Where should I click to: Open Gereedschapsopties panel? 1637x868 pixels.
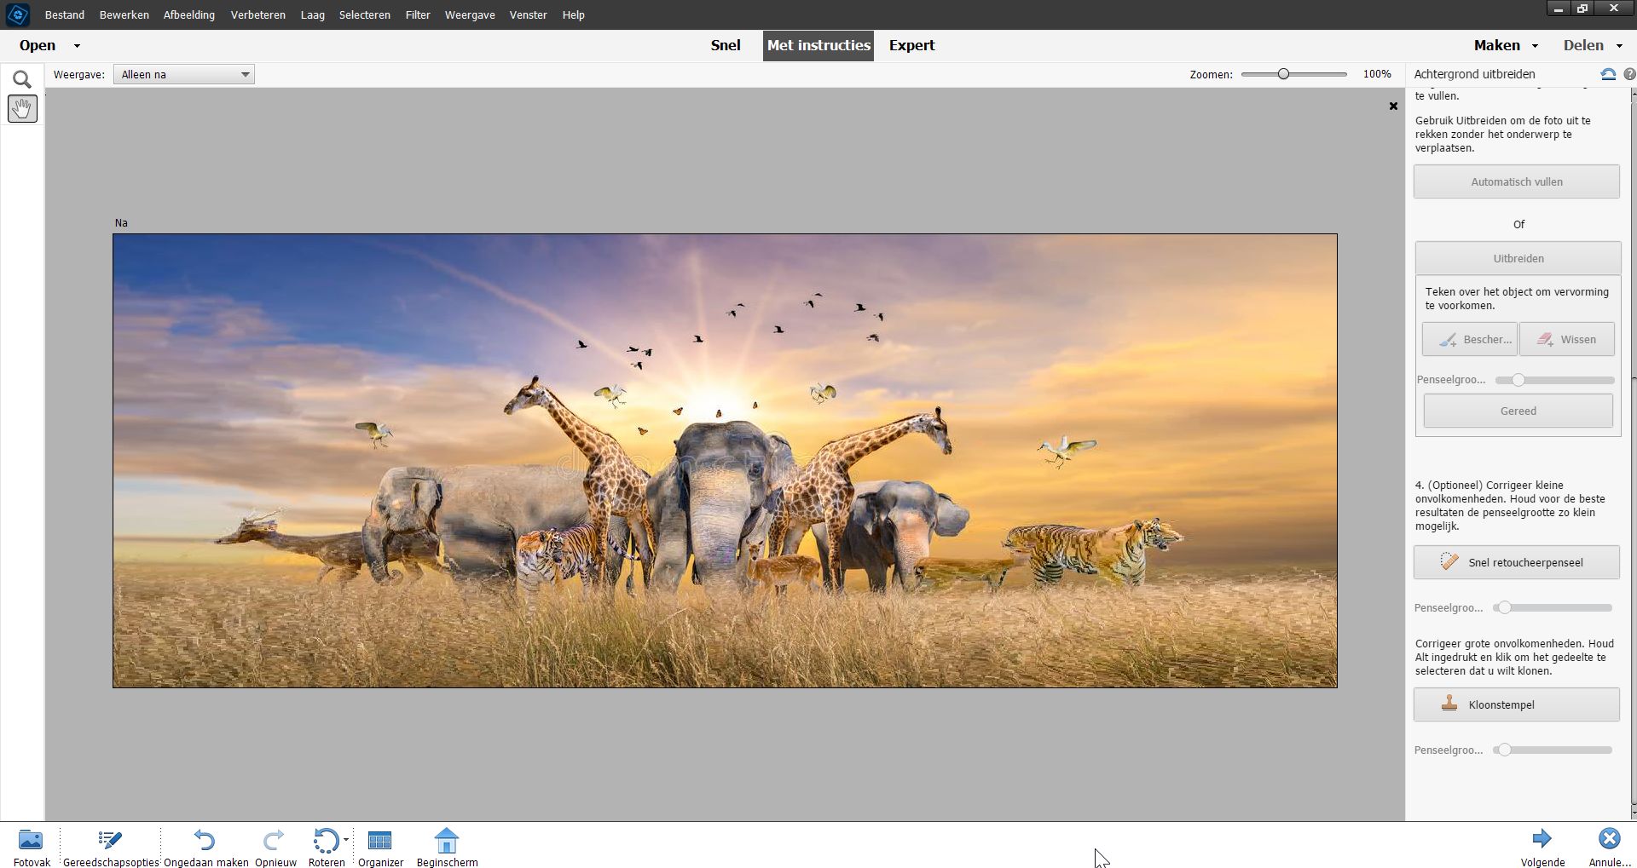pos(110,848)
